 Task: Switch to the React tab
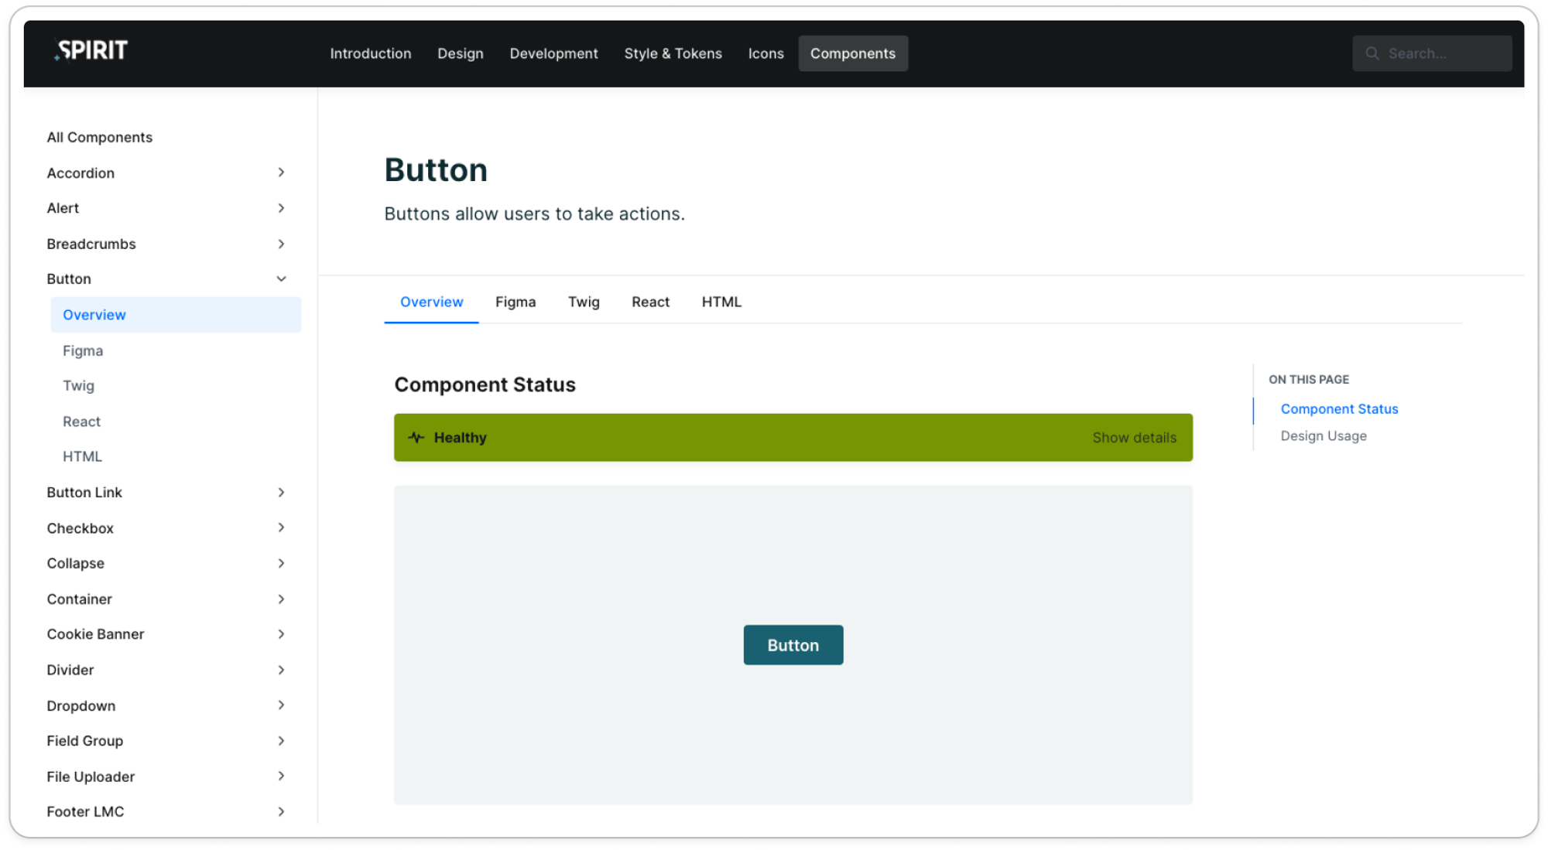pyautogui.click(x=650, y=302)
